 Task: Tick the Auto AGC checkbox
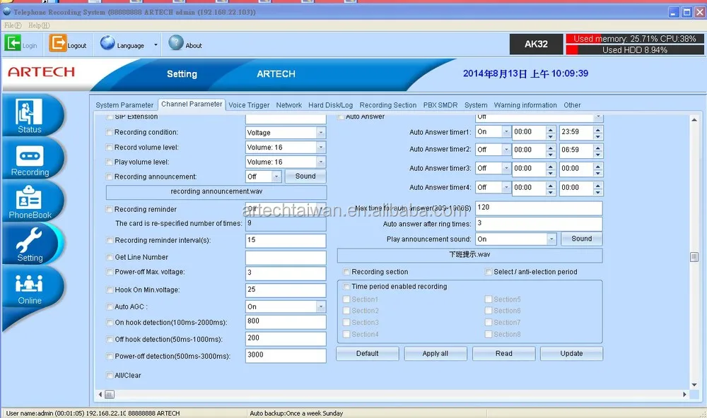point(109,306)
